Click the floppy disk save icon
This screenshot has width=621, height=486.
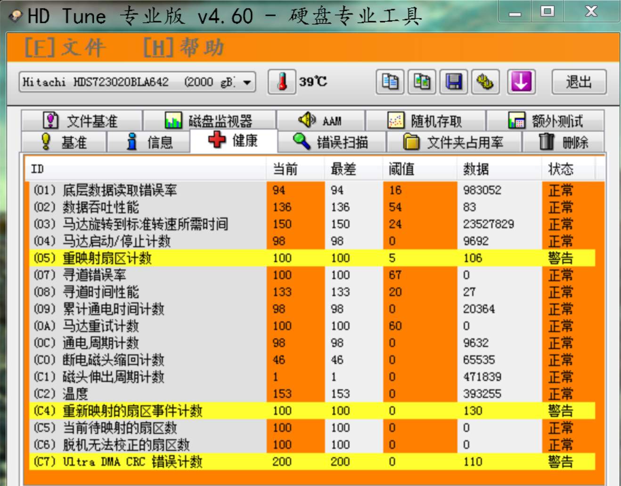(x=454, y=82)
